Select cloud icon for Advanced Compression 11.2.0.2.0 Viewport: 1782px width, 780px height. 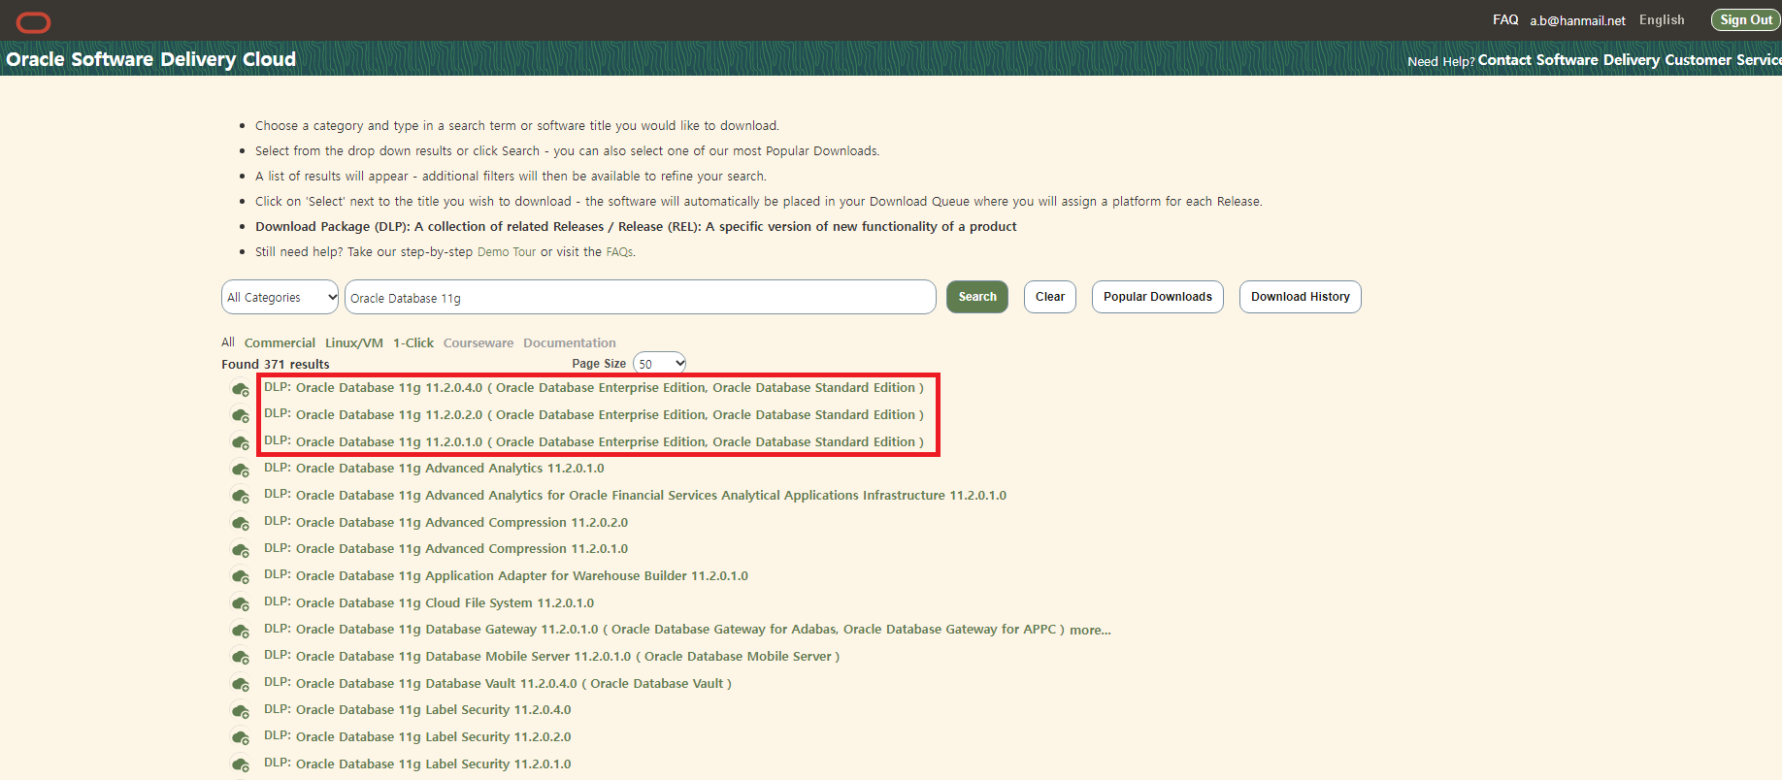coord(241,523)
